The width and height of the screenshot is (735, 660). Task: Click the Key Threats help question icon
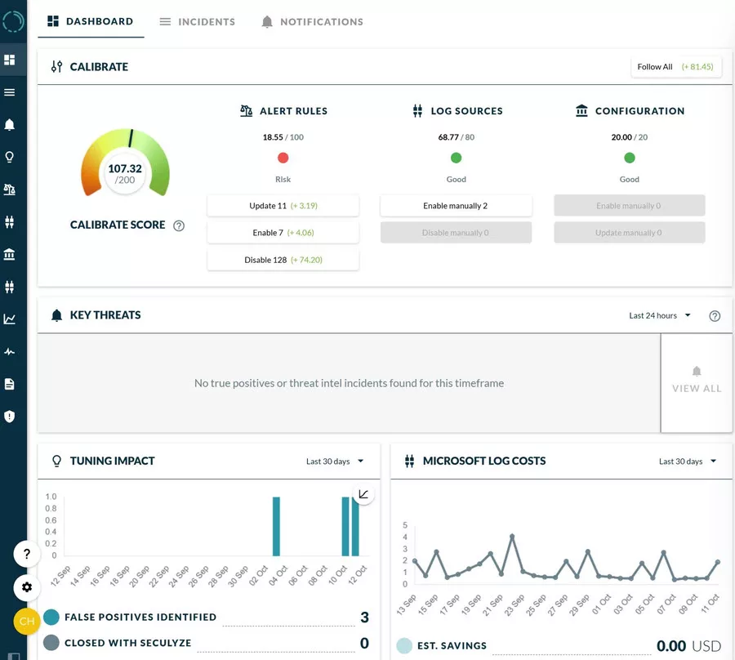(x=715, y=316)
